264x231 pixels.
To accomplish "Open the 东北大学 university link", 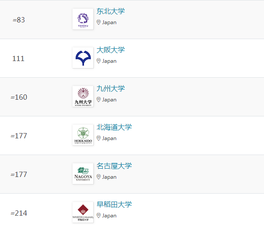I will point(110,11).
